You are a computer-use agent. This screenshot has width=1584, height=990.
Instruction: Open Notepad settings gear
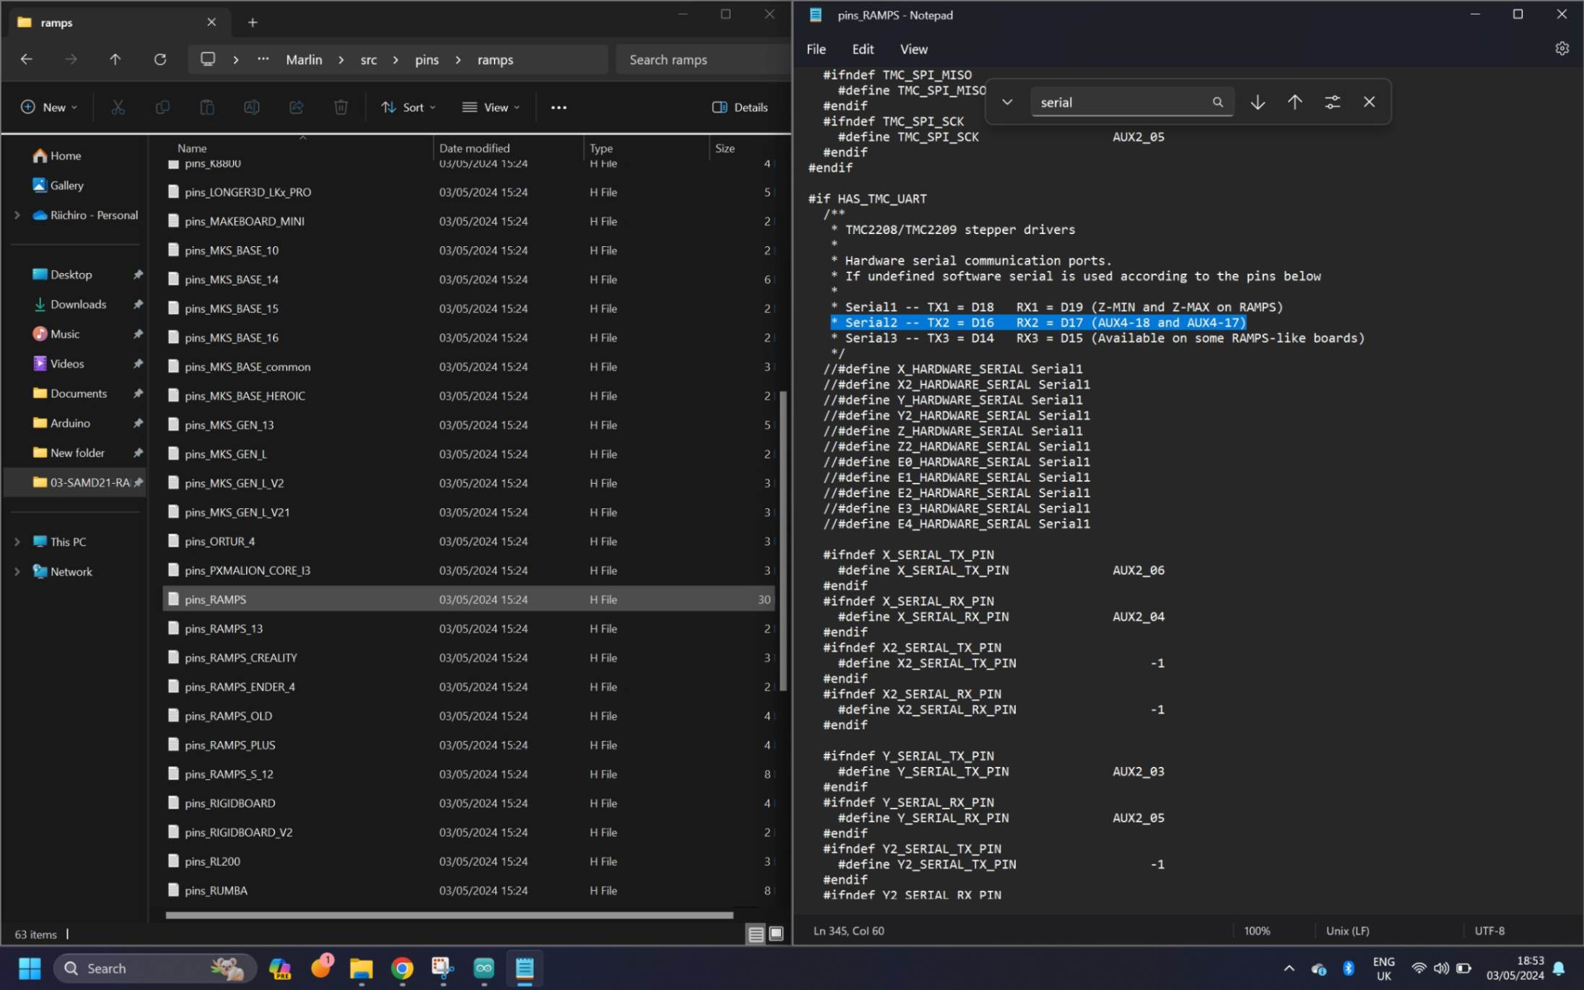pyautogui.click(x=1562, y=48)
